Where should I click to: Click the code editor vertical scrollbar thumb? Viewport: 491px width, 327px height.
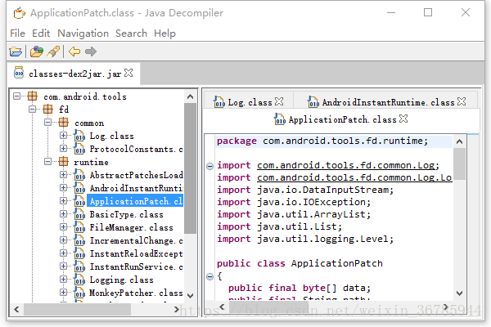[x=459, y=163]
